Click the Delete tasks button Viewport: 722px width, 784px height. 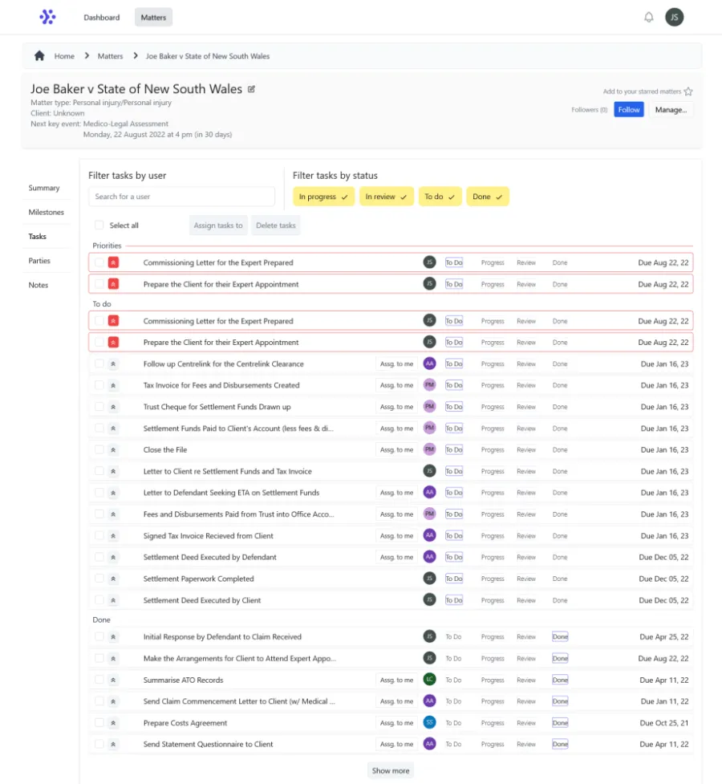[x=275, y=225]
